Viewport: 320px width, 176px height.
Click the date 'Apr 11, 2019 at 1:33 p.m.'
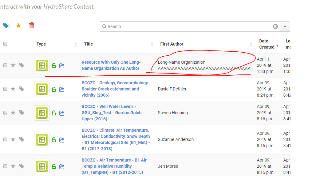[266, 65]
